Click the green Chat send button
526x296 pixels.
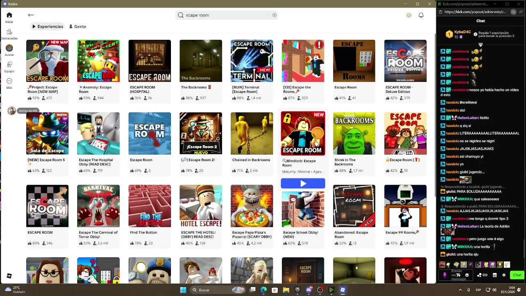click(517, 275)
